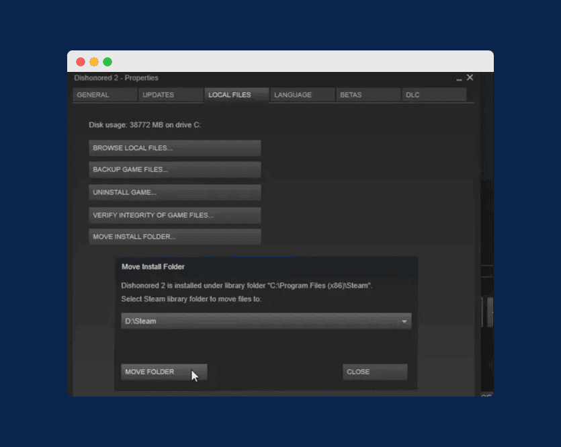Dismiss dialog with the Close button
Screen dimensions: 561x447
pos(375,372)
